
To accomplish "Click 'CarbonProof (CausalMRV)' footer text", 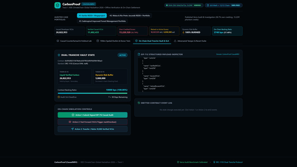I will point(66,162).
